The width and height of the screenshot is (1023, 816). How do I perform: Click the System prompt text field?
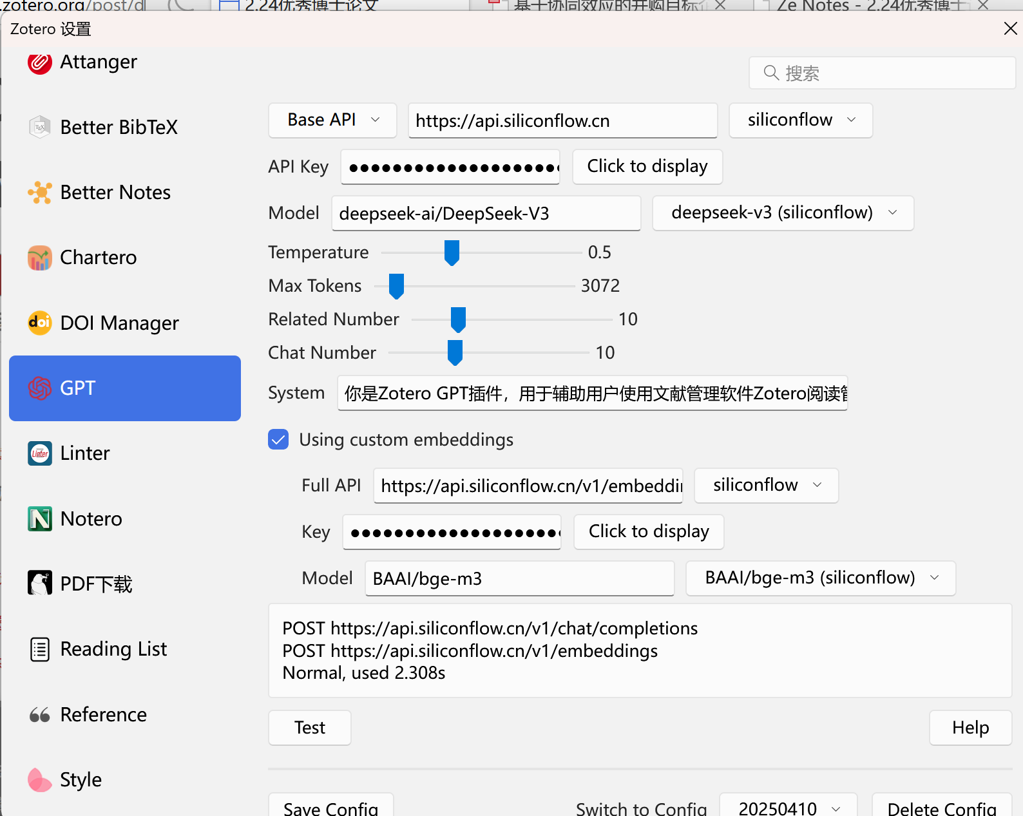coord(593,393)
